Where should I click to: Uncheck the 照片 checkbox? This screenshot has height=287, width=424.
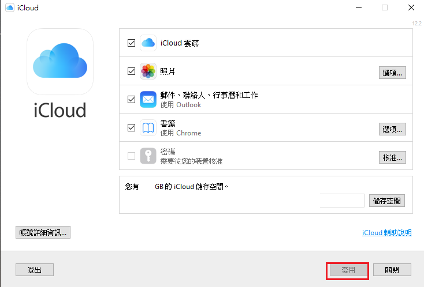coord(132,71)
